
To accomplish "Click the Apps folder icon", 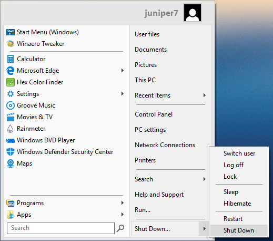I will pyautogui.click(x=11, y=215).
